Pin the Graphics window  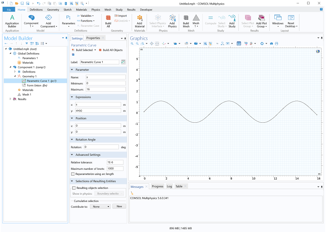(322, 38)
